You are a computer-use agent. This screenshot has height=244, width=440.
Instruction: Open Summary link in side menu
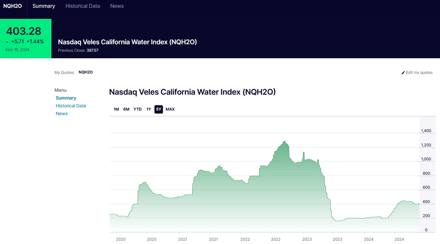point(66,98)
